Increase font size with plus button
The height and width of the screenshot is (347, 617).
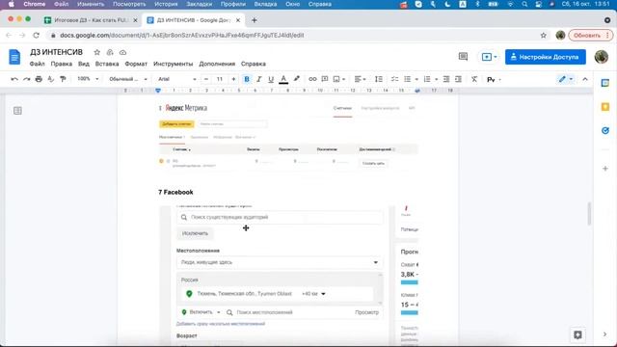click(x=233, y=79)
